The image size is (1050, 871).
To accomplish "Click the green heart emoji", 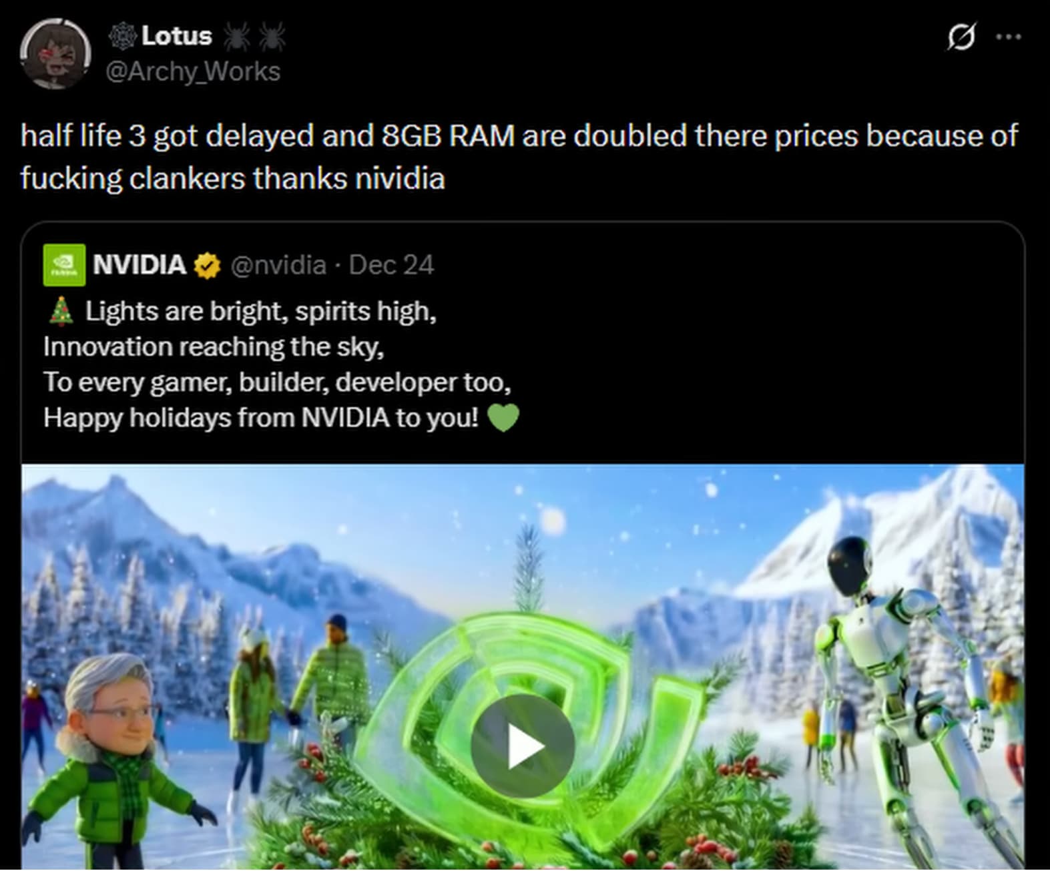I will pyautogui.click(x=503, y=418).
